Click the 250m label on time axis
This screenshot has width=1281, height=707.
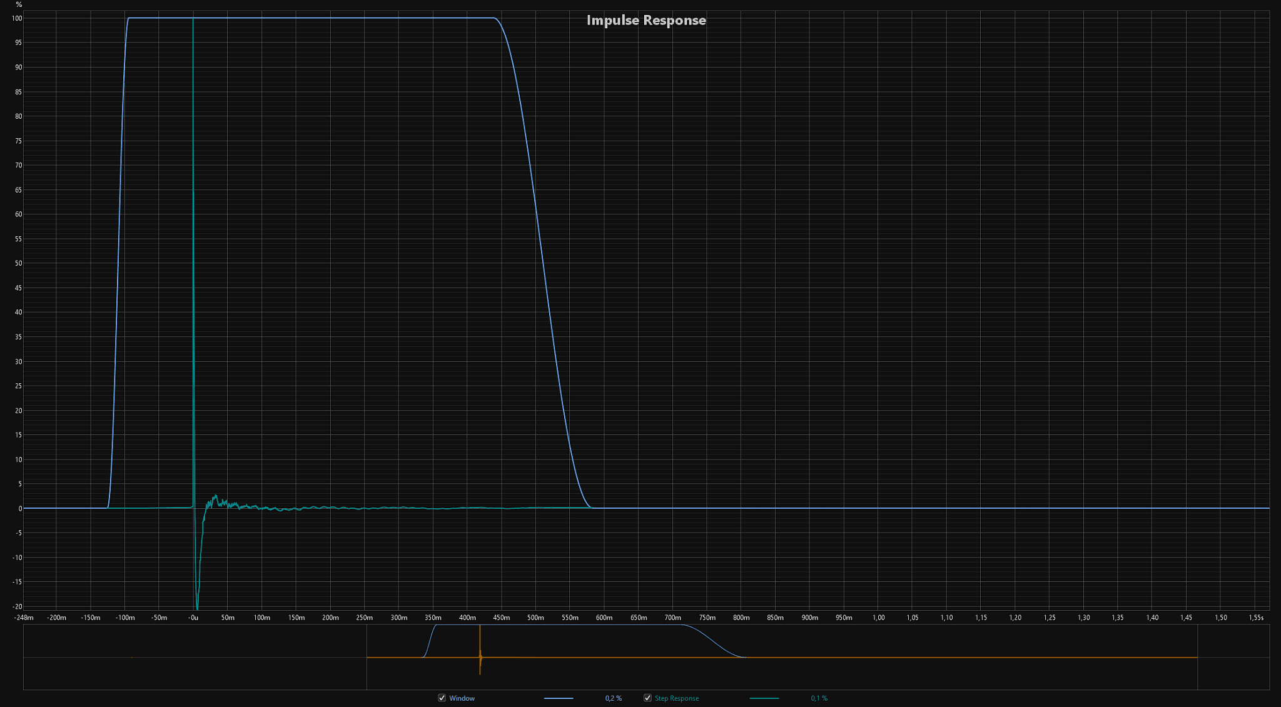(x=365, y=618)
